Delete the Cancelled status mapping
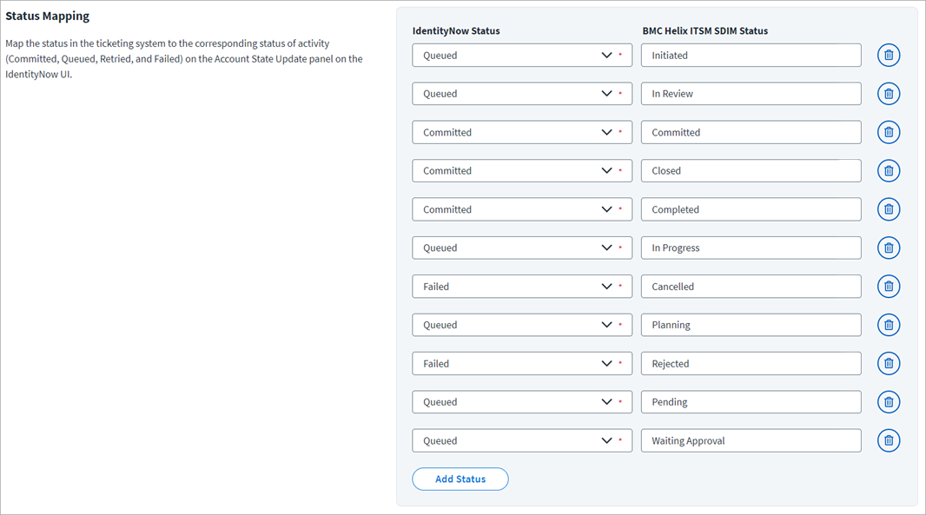Screen dimensions: 926x515 pos(889,286)
